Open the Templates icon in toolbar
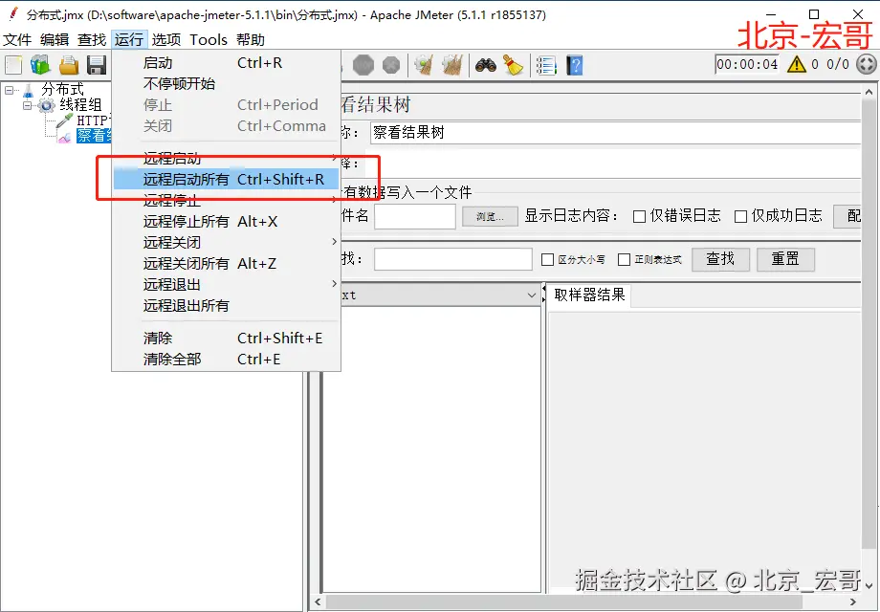Image resolution: width=880 pixels, height=612 pixels. coord(40,65)
